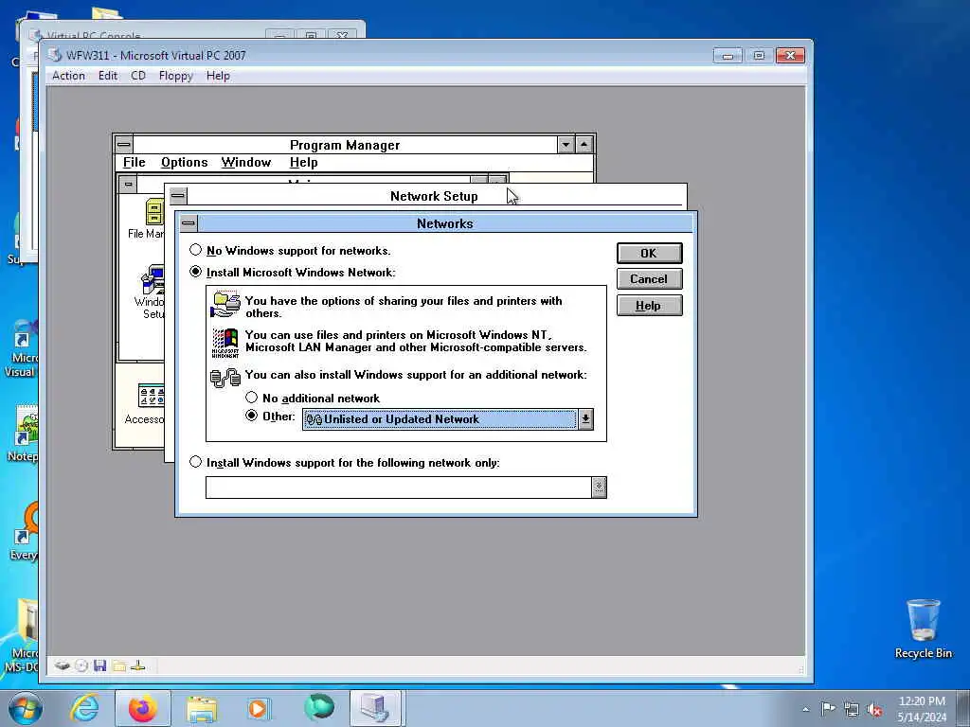Open the Network Setup control menu box
The width and height of the screenshot is (970, 727).
[x=178, y=196]
